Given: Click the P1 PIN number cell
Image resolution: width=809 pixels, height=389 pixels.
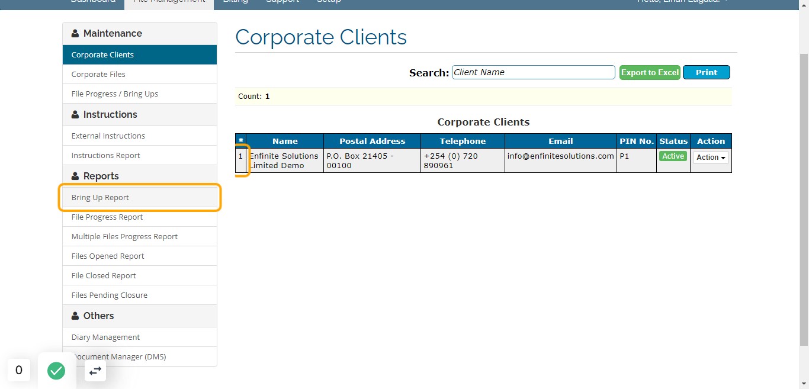Looking at the screenshot, I should click(637, 160).
